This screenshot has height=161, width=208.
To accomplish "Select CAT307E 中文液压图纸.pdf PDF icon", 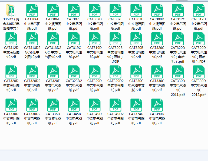I will point(136,10).
